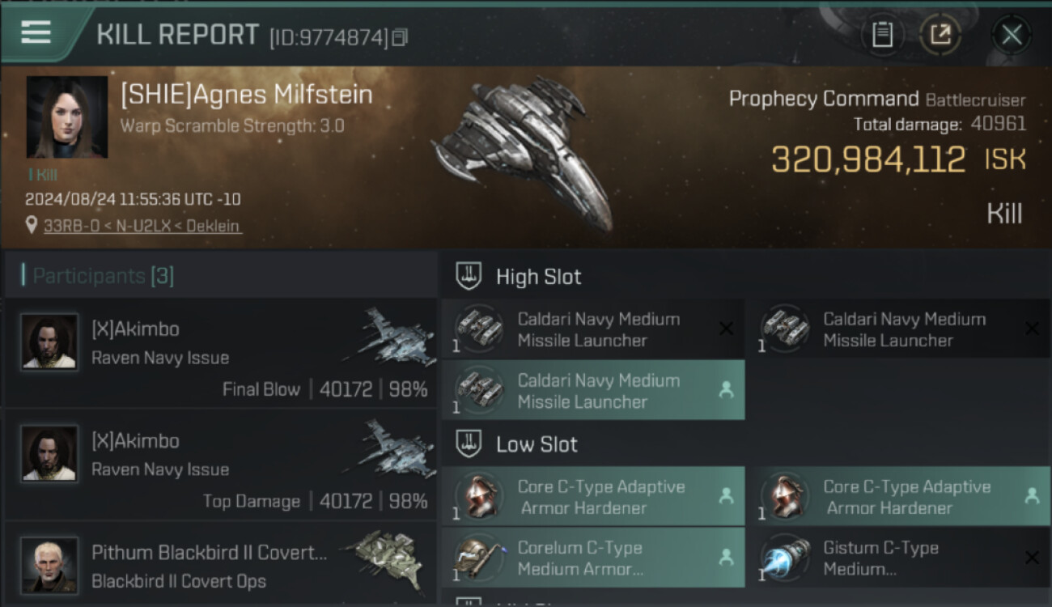The image size is (1052, 607).
Task: Click the Blackbird II Covert Ops ship icon
Action: pyautogui.click(x=384, y=557)
